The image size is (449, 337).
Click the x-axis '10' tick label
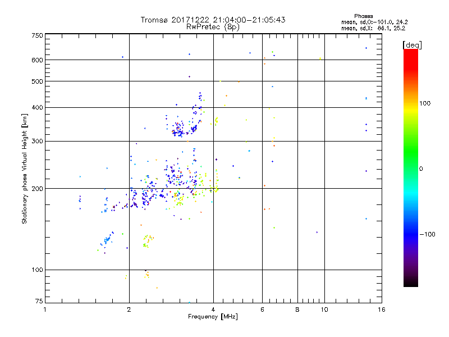pyautogui.click(x=324, y=309)
